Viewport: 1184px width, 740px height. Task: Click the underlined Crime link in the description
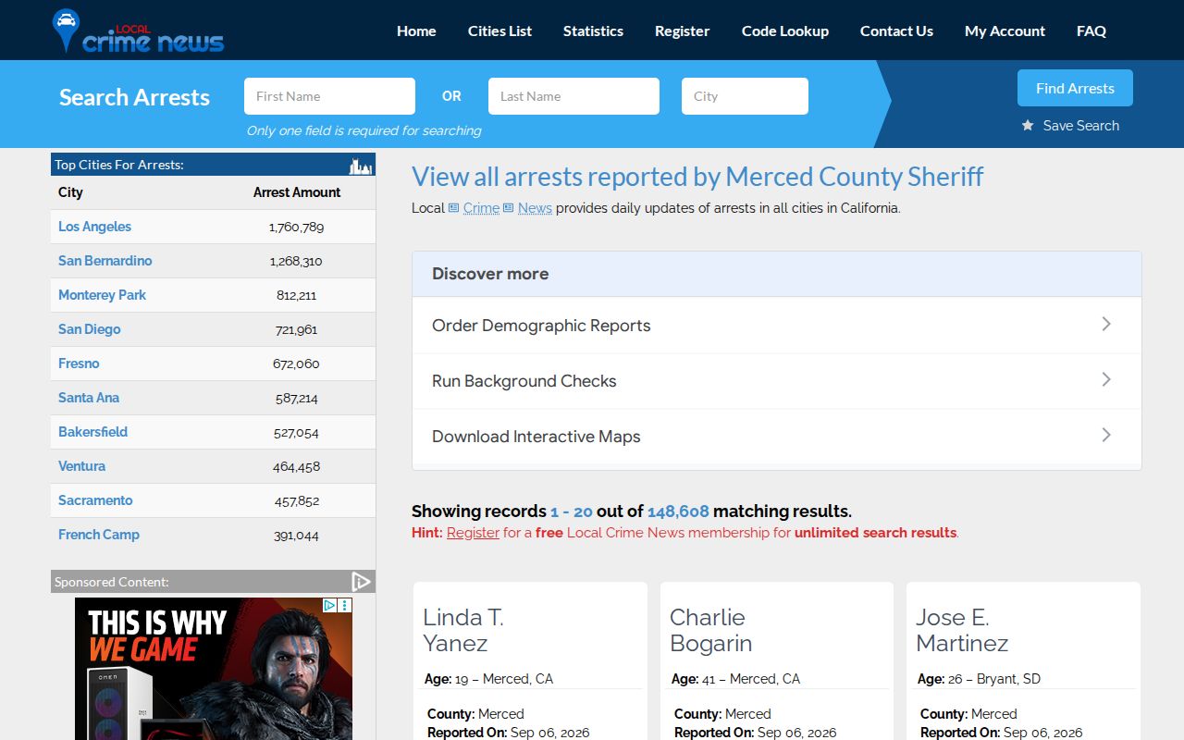click(x=481, y=208)
